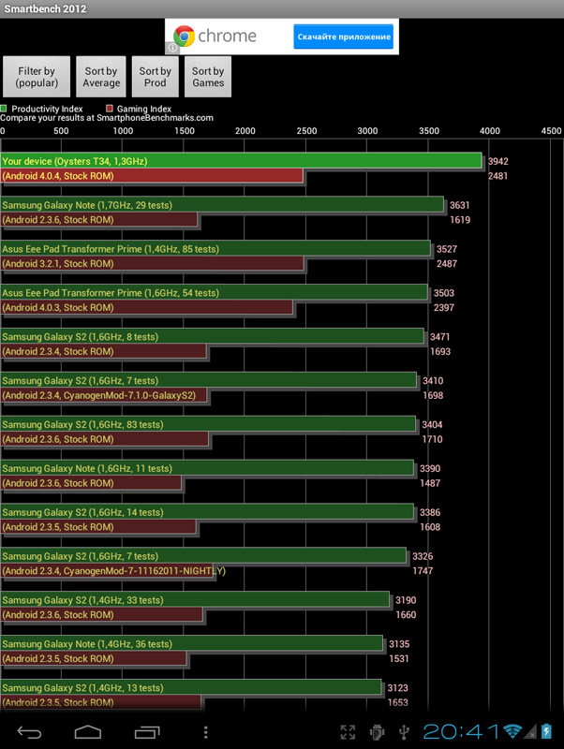Click the Chrome logo in the ad
The height and width of the screenshot is (749, 564).
184,37
